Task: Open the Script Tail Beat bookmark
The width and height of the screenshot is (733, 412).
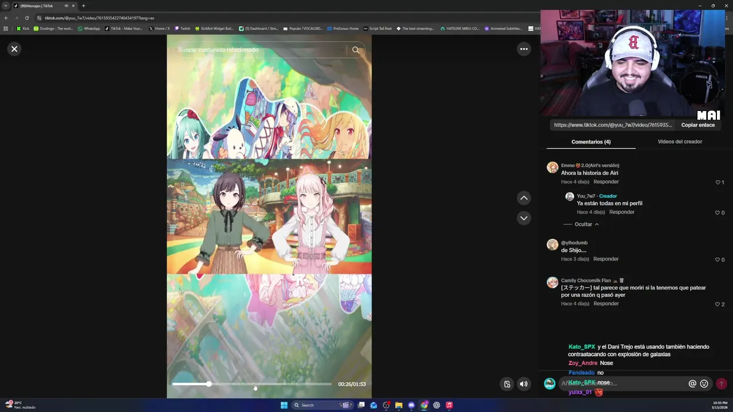Action: coord(377,29)
